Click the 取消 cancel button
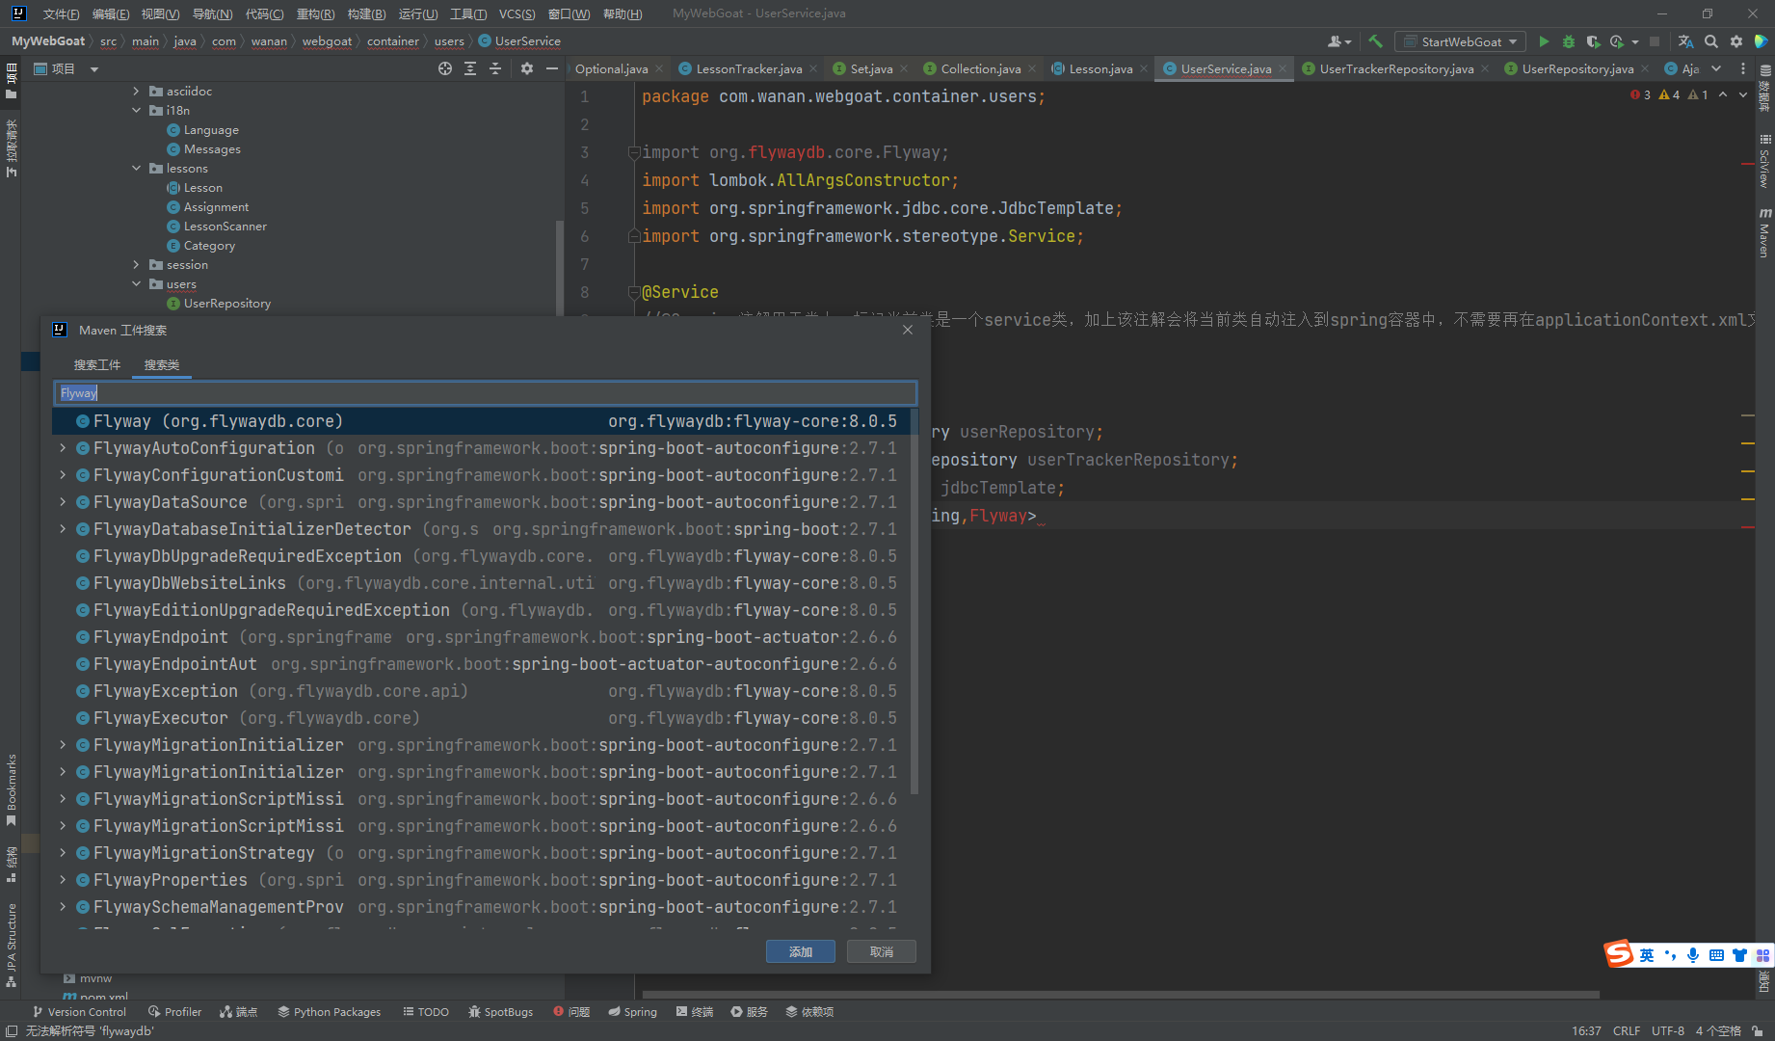 coord(882,951)
